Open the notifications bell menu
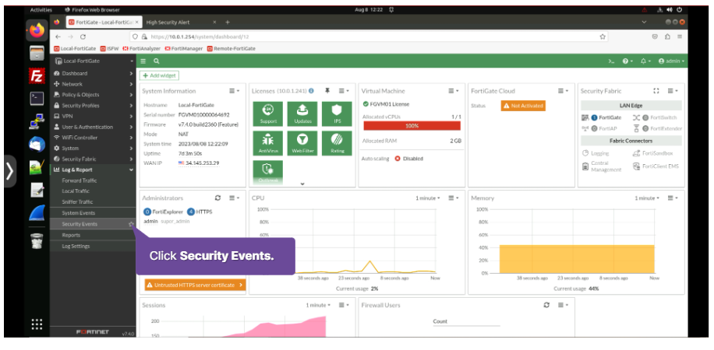The image size is (714, 350). click(x=645, y=61)
